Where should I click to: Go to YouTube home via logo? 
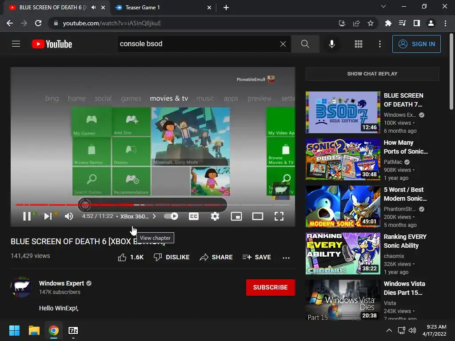coord(52,44)
